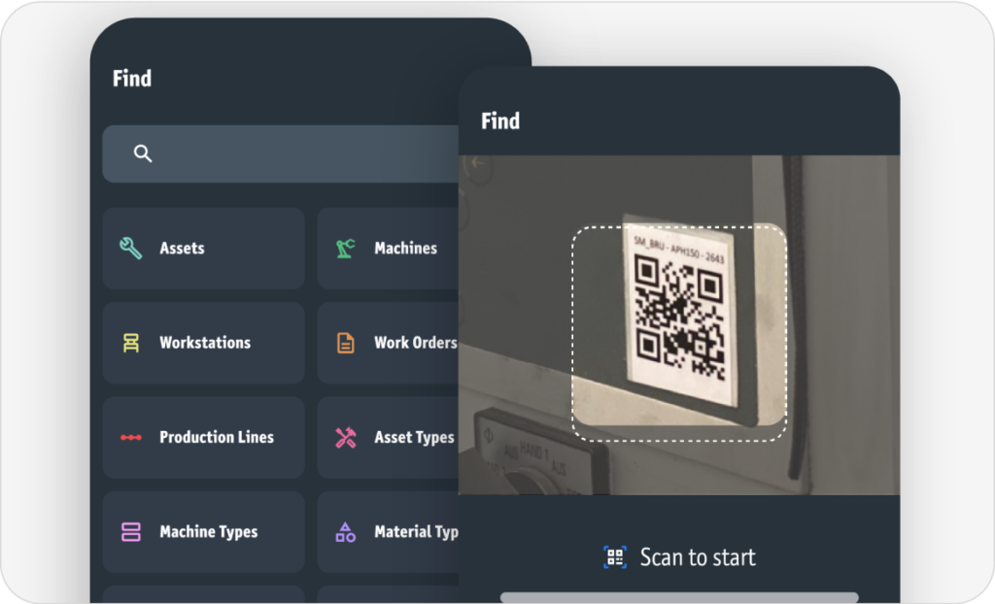Go back using the yellow arrow over camera
The image size is (995, 604).
click(x=477, y=163)
